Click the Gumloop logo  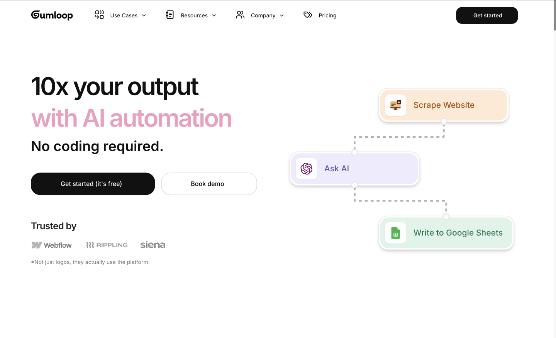pos(52,15)
